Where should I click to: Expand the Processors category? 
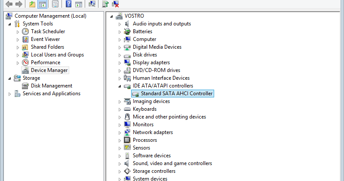(120, 140)
